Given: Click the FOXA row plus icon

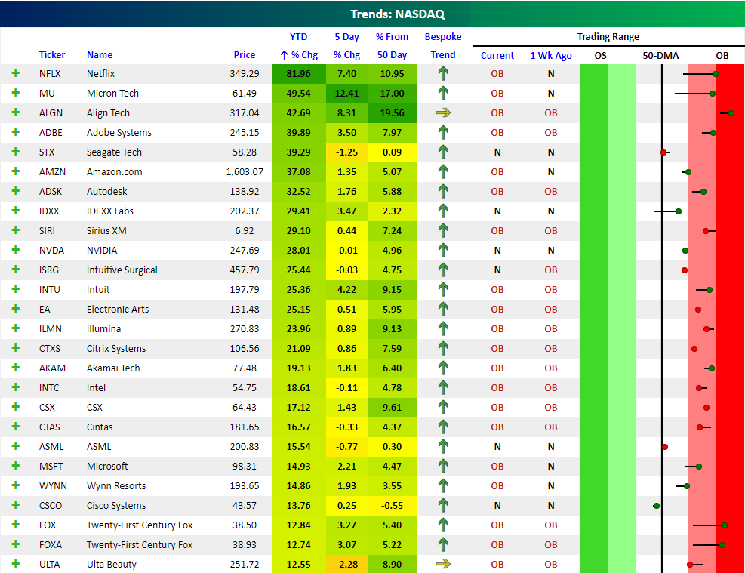Looking at the screenshot, I should tap(16, 544).
